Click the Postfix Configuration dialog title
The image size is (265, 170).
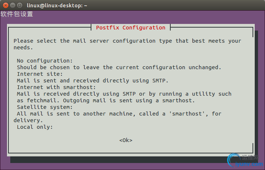[x=131, y=28]
